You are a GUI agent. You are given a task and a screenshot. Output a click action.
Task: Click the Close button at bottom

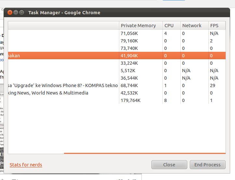169,165
